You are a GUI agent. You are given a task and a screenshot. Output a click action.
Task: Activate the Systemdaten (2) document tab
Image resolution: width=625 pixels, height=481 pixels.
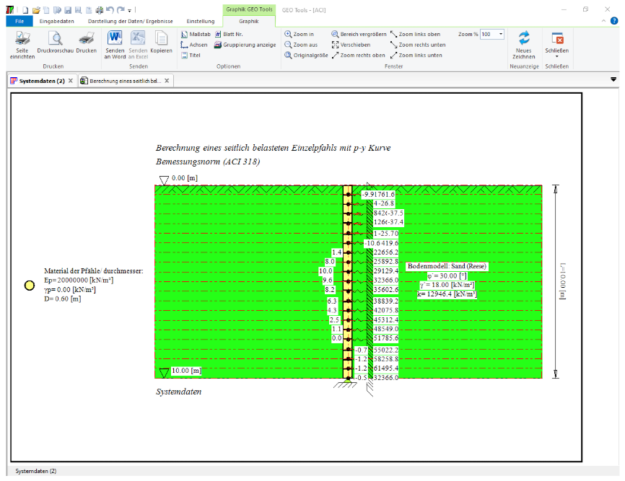click(x=42, y=81)
